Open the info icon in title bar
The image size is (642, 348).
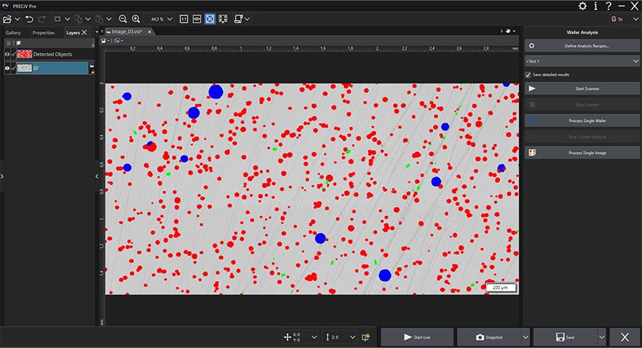596,6
